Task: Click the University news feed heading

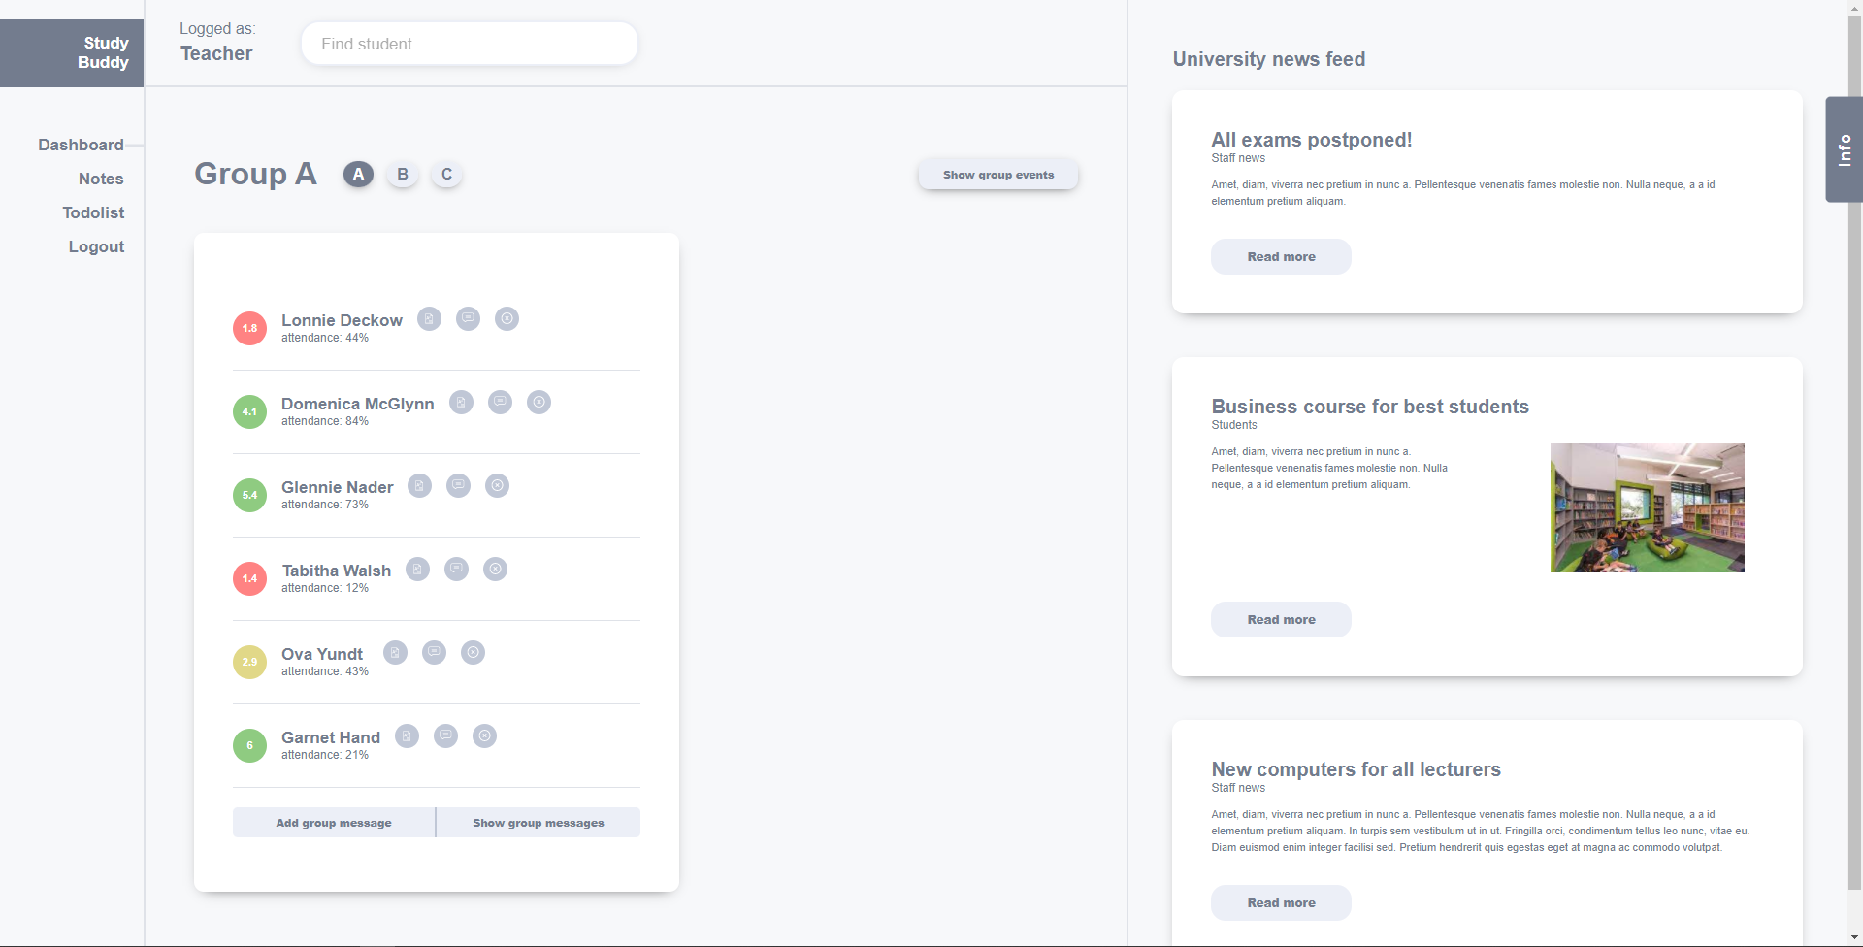Action: coord(1269,59)
